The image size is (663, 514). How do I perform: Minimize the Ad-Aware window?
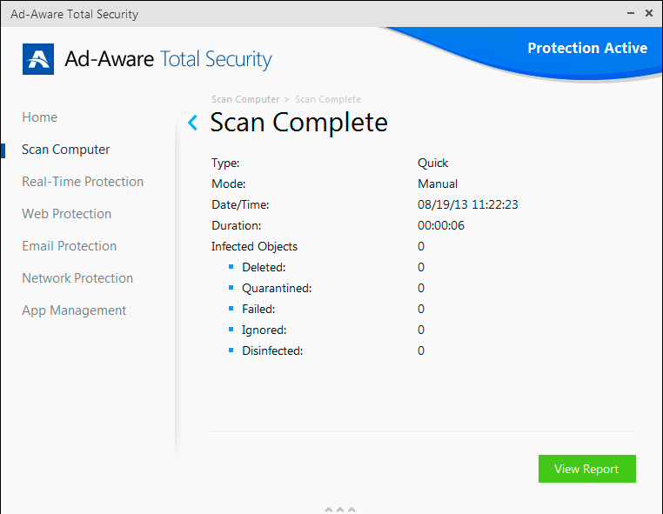tap(629, 14)
